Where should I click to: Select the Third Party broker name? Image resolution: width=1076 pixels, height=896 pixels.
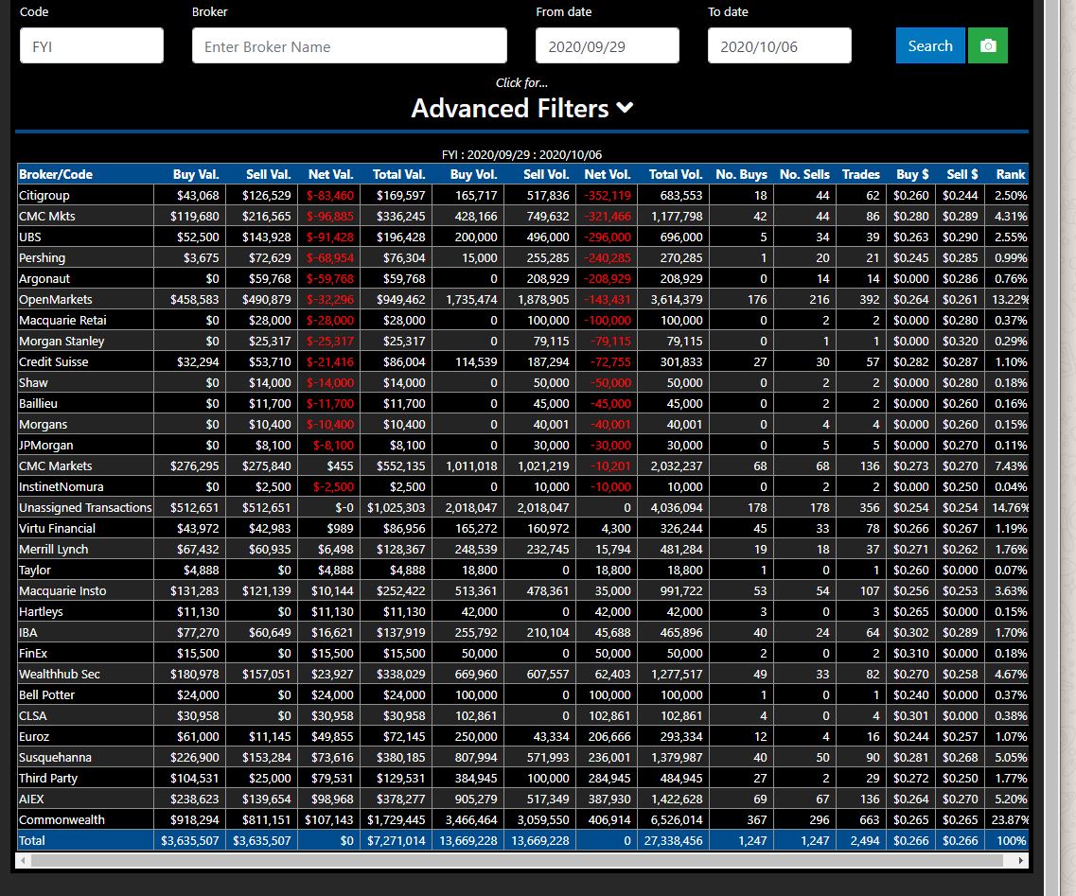click(48, 778)
